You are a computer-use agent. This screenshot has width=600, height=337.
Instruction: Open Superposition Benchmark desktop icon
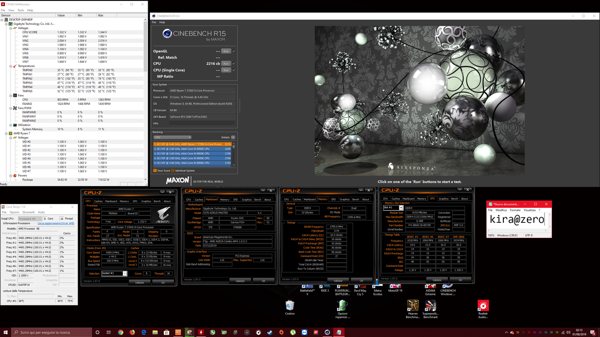pyautogui.click(x=430, y=309)
